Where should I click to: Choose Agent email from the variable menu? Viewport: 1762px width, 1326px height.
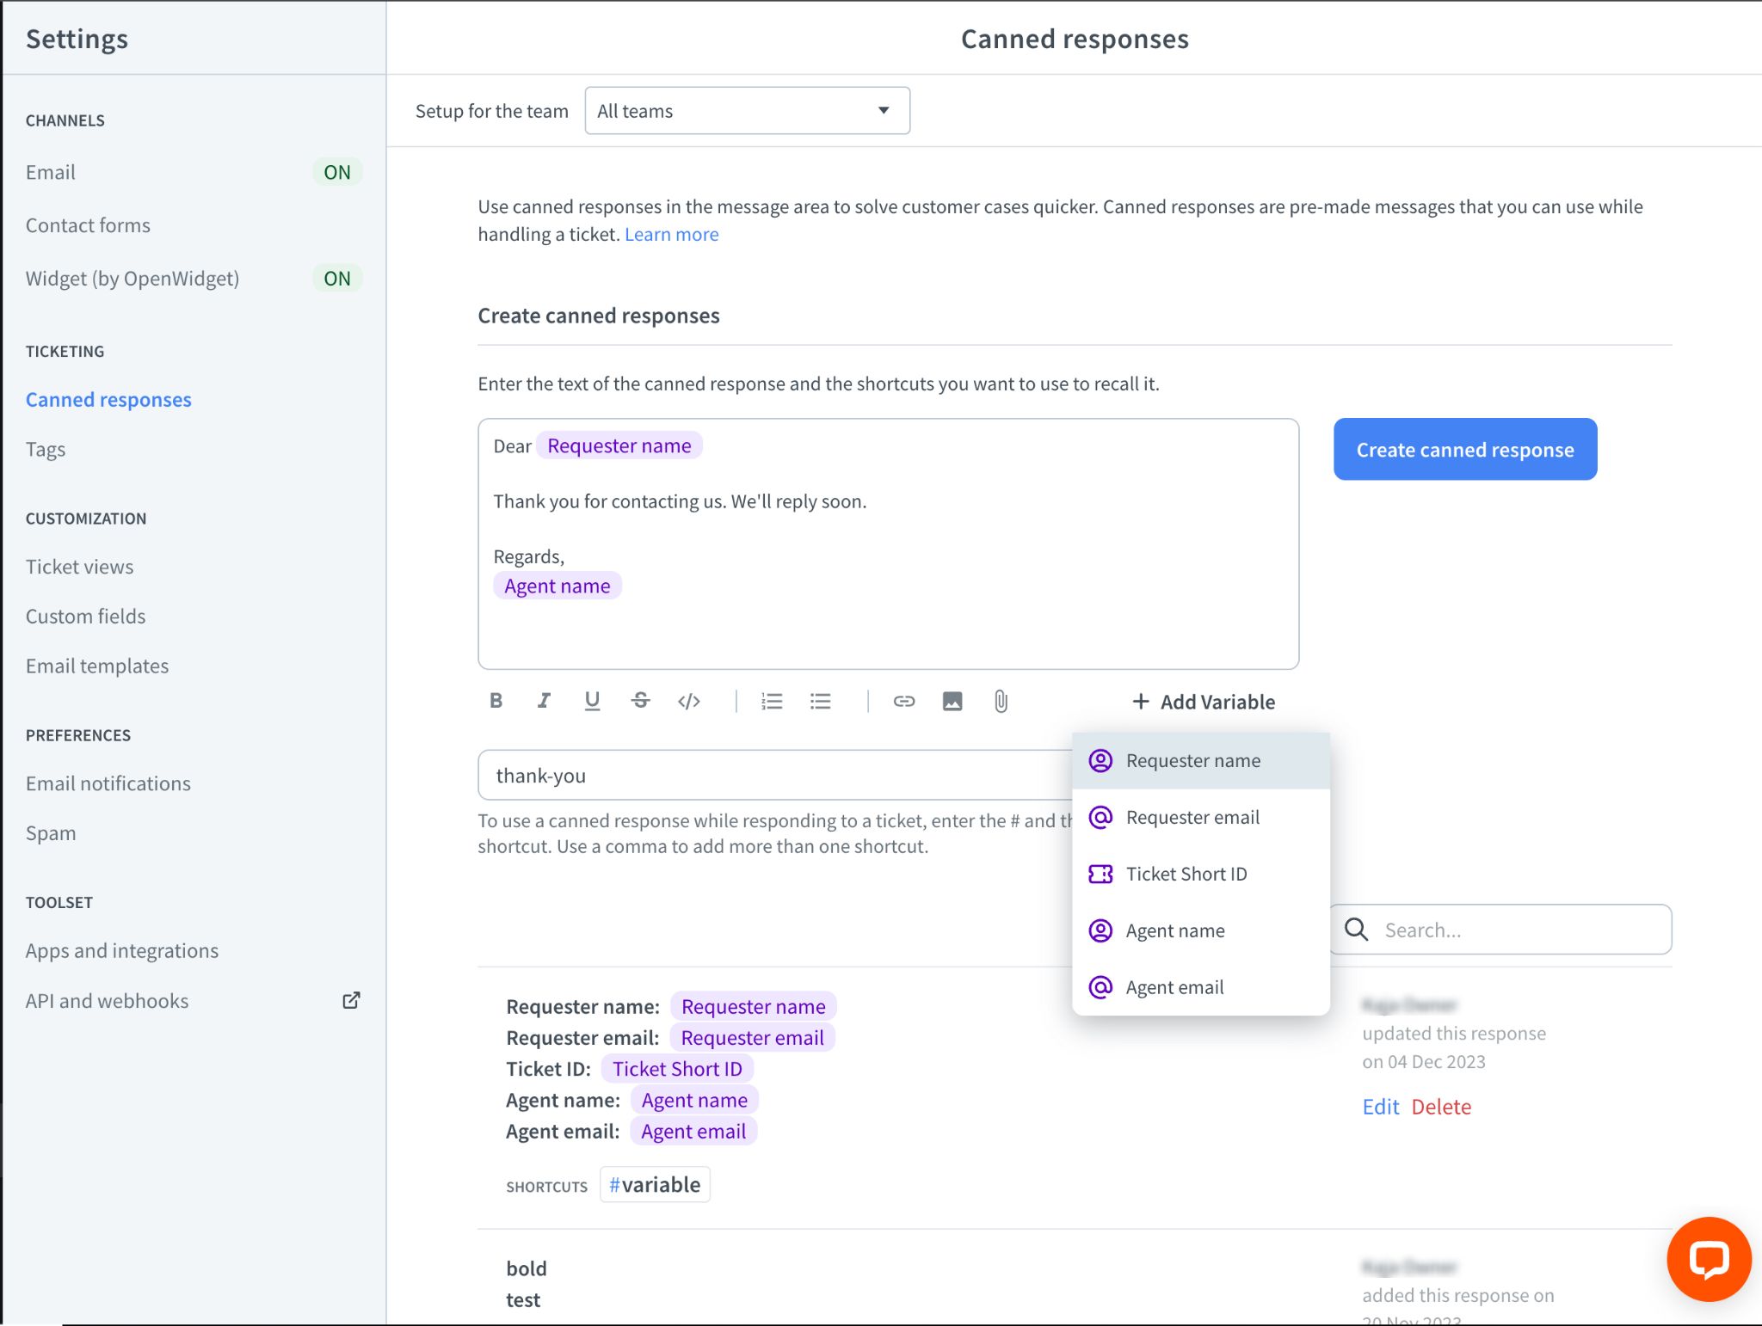(x=1201, y=987)
